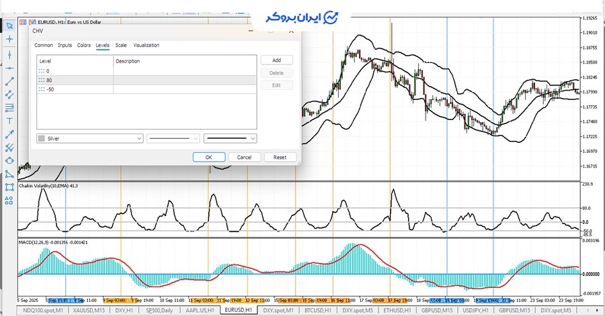Select the trendline drawing tool
Image resolution: width=605 pixels, height=316 pixels.
pos(9,81)
